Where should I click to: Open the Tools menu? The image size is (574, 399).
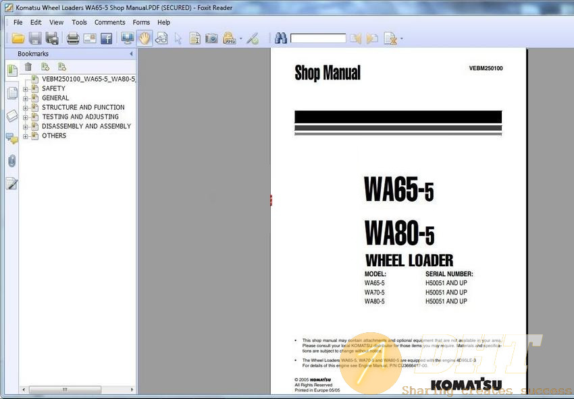click(x=79, y=22)
